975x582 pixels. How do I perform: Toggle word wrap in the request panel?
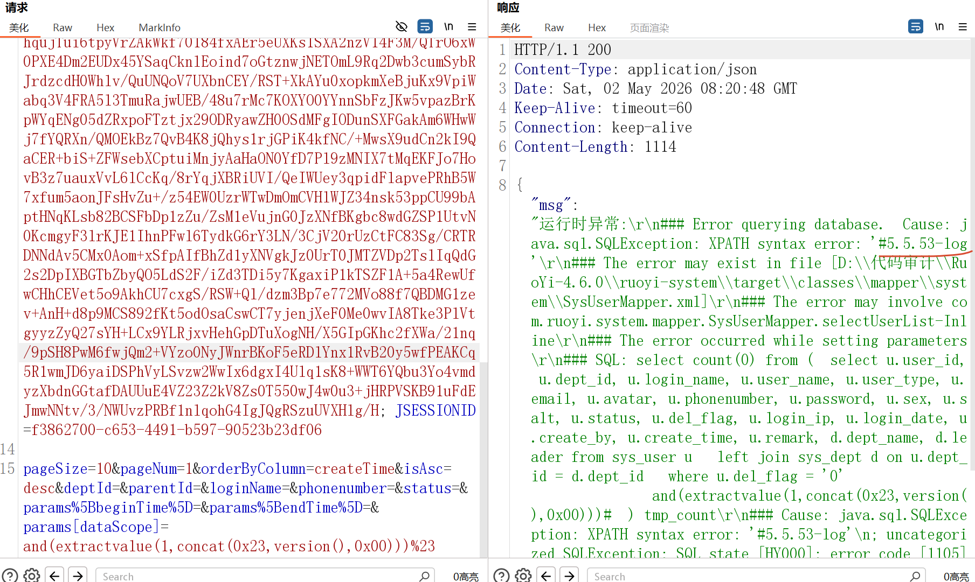click(x=425, y=26)
